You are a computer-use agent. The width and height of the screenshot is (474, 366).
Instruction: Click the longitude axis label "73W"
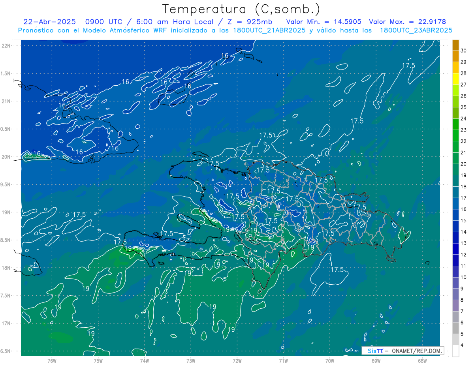pyautogui.click(x=190, y=360)
